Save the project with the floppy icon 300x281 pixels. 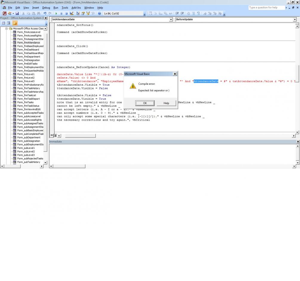coord(17,13)
